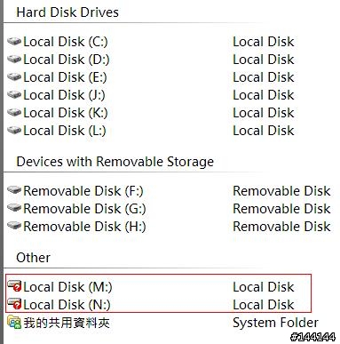Select the Local Disk (D:) drive icon
Screen dimensions: 340x344
14,60
